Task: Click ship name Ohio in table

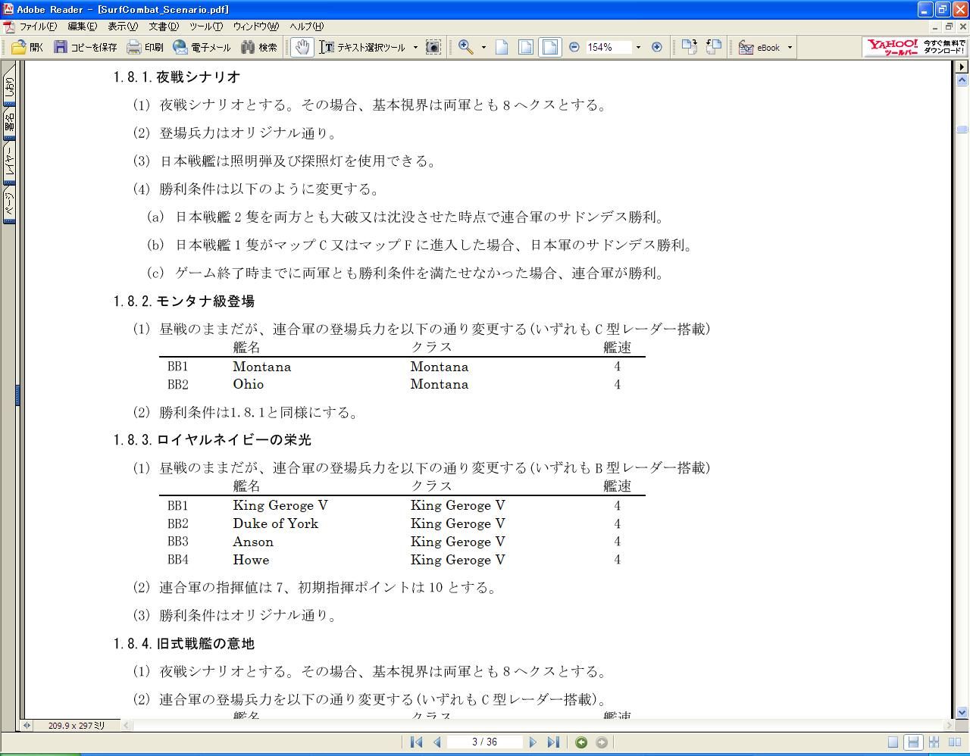Action: point(249,384)
